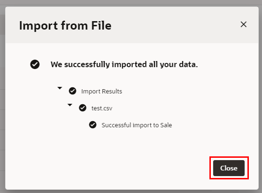
Task: Select the Successful import to Sale entry
Action: [x=137, y=125]
